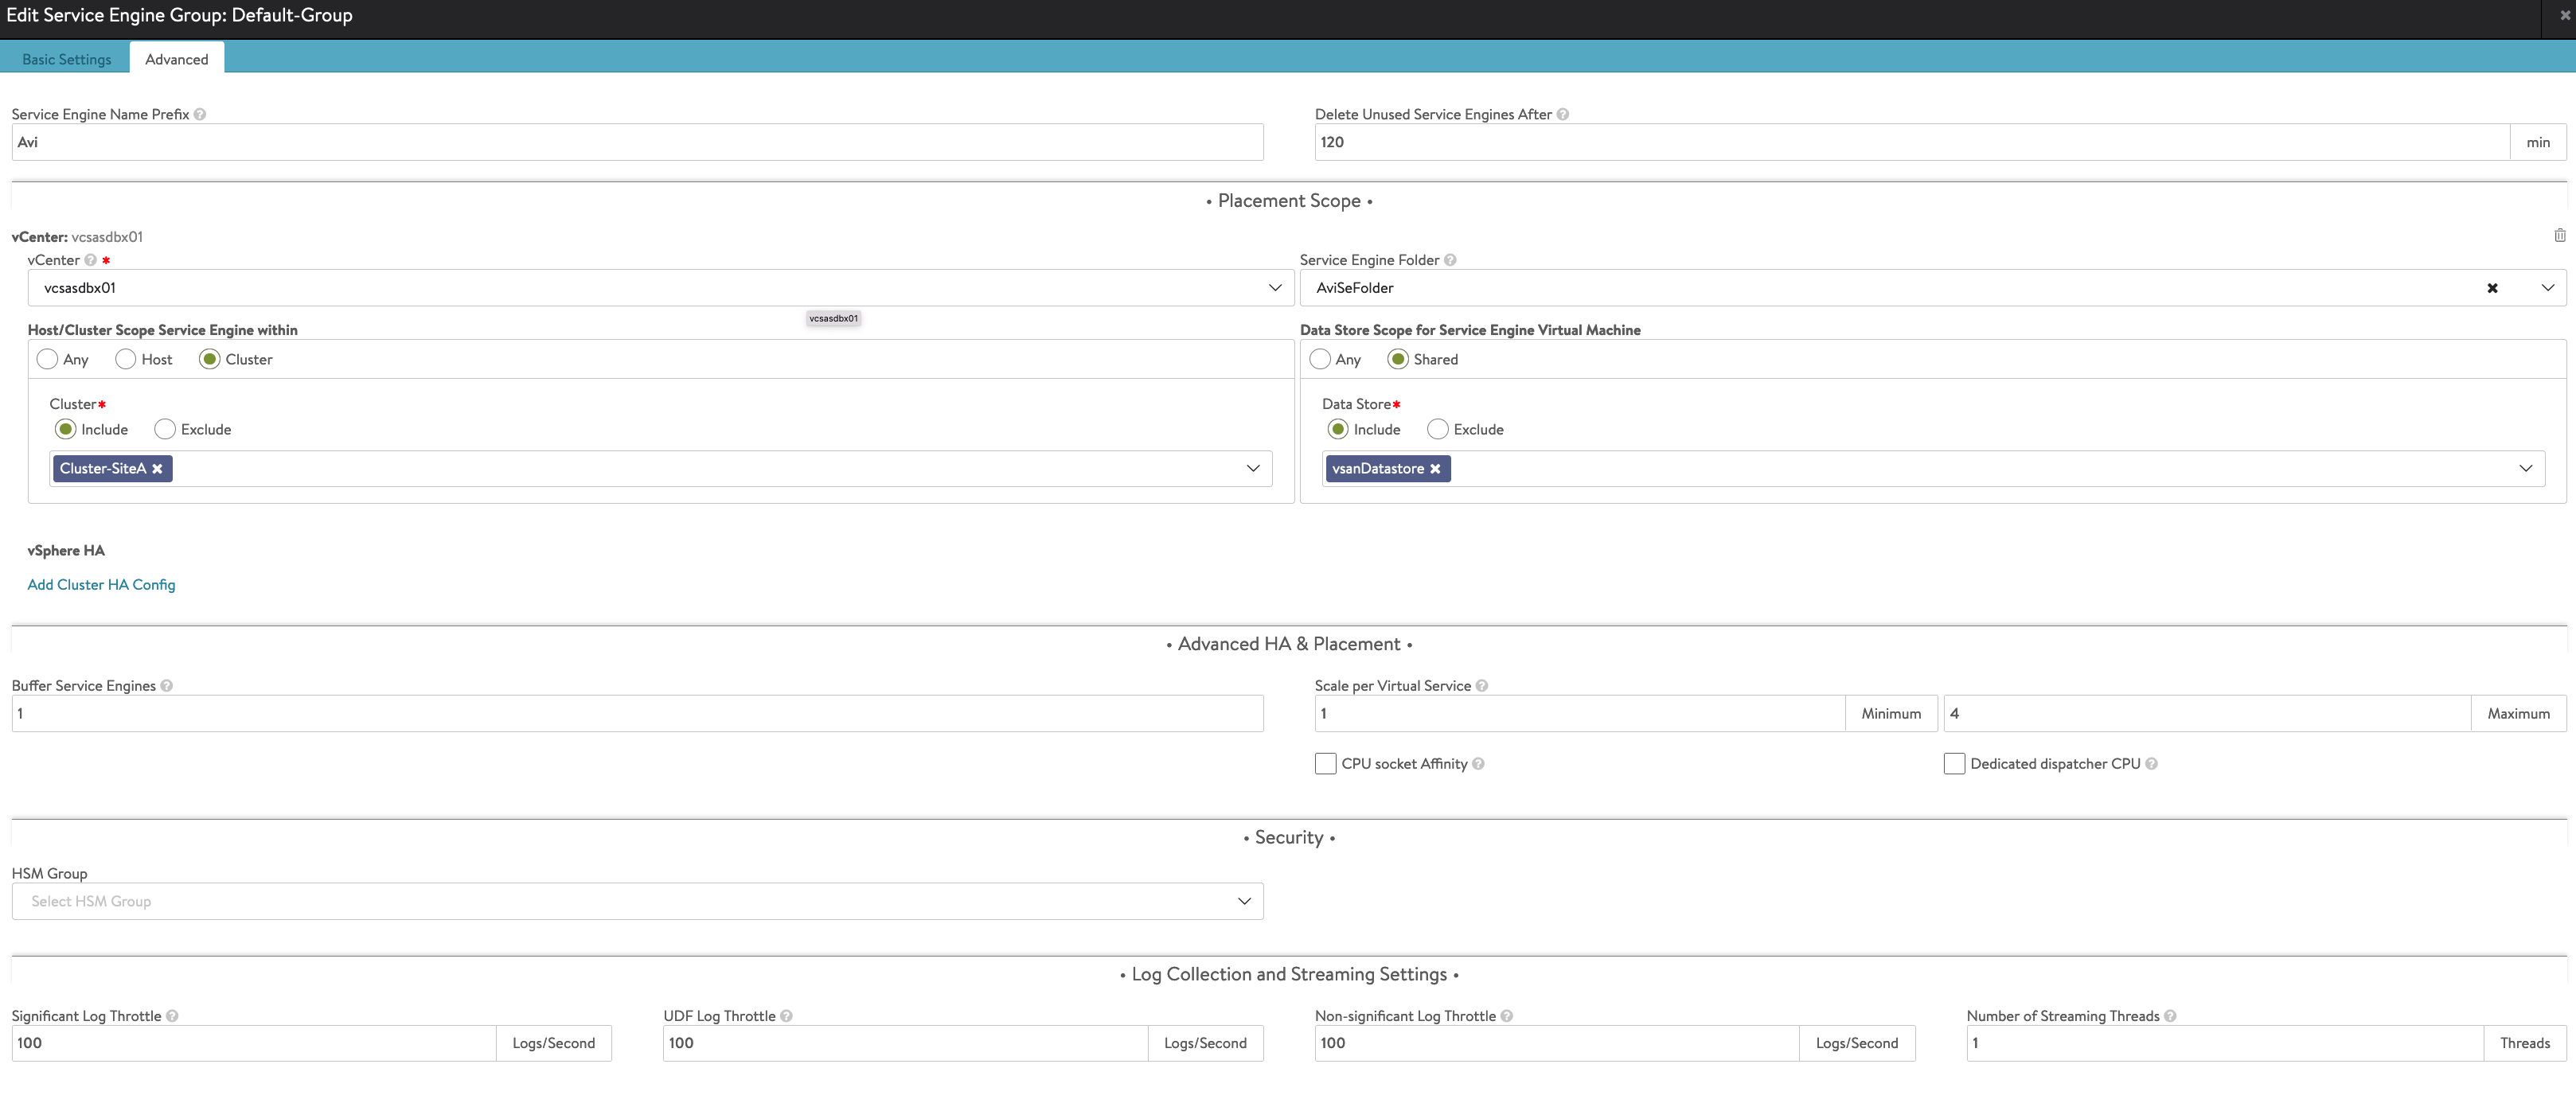2576x1103 pixels.
Task: Remove the vsanDatastore tag
Action: (x=1435, y=469)
